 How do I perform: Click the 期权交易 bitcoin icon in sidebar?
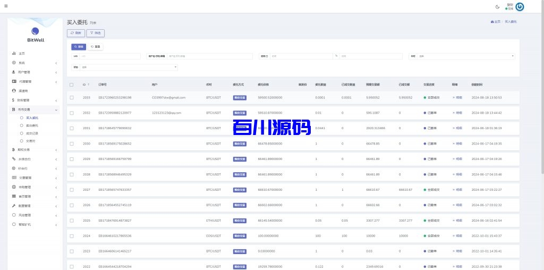pos(13,149)
